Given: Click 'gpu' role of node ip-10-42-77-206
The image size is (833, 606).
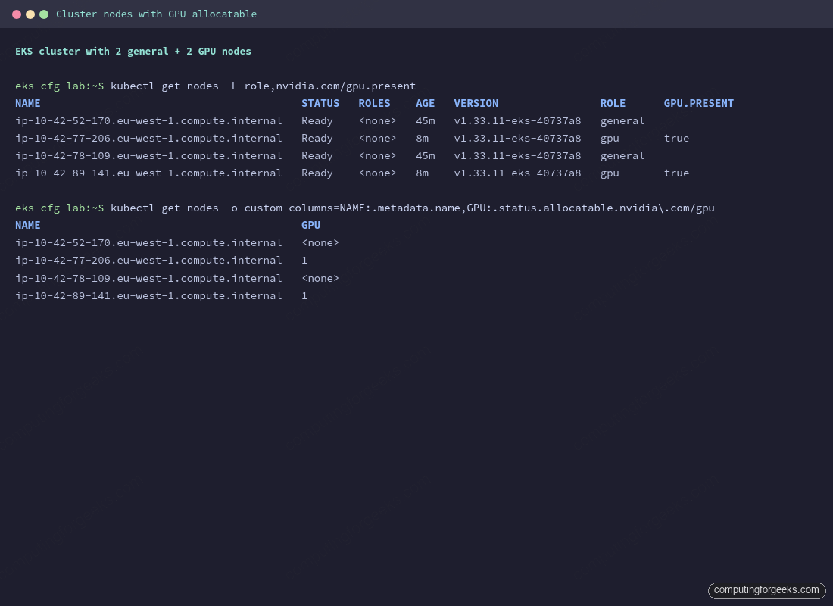Looking at the screenshot, I should coord(610,139).
